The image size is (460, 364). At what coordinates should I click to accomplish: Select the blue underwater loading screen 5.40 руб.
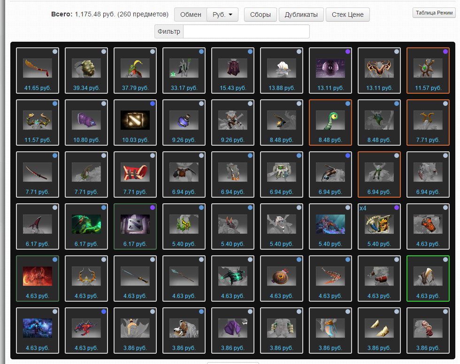pos(330,226)
